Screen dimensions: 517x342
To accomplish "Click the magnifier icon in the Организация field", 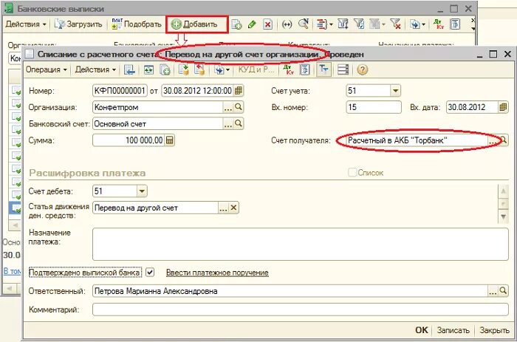I will click(239, 107).
